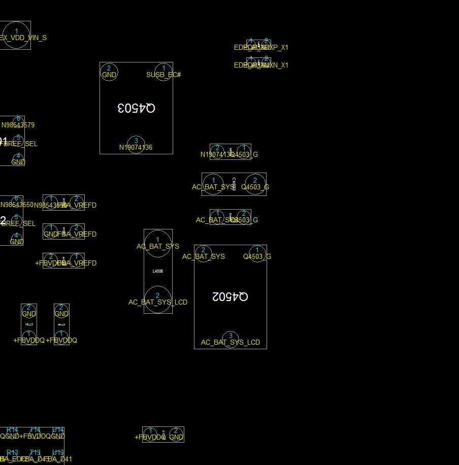Select pin 6 N98543579 pad
The height and width of the screenshot is (465, 459).
pos(18,122)
